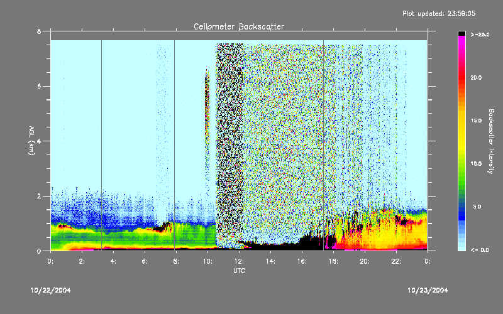Click the '6' altitude tick label

coord(39,86)
